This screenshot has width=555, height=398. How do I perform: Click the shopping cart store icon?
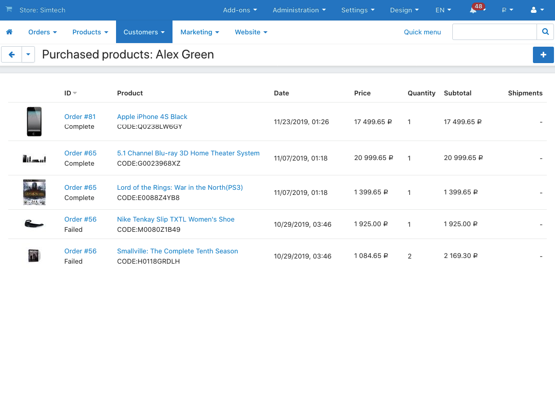[9, 10]
